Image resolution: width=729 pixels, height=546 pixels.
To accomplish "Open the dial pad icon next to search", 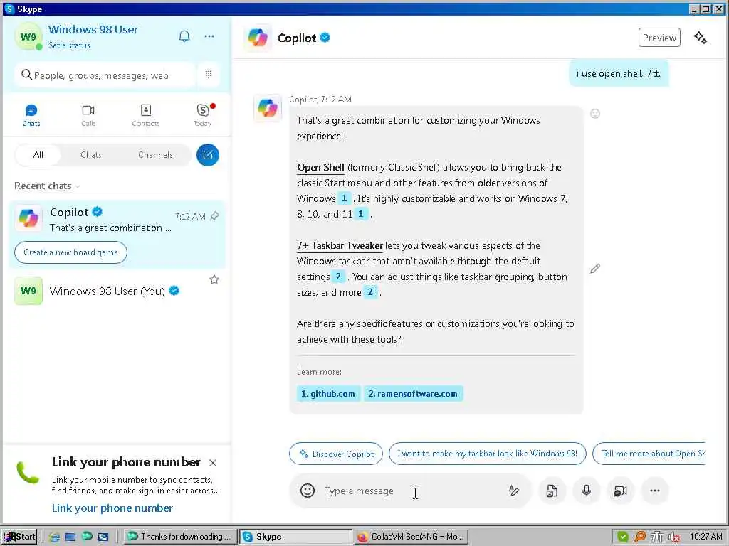I will tap(209, 74).
